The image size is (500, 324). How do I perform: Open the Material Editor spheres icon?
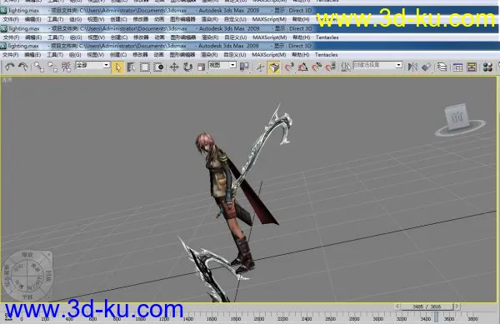point(487,67)
